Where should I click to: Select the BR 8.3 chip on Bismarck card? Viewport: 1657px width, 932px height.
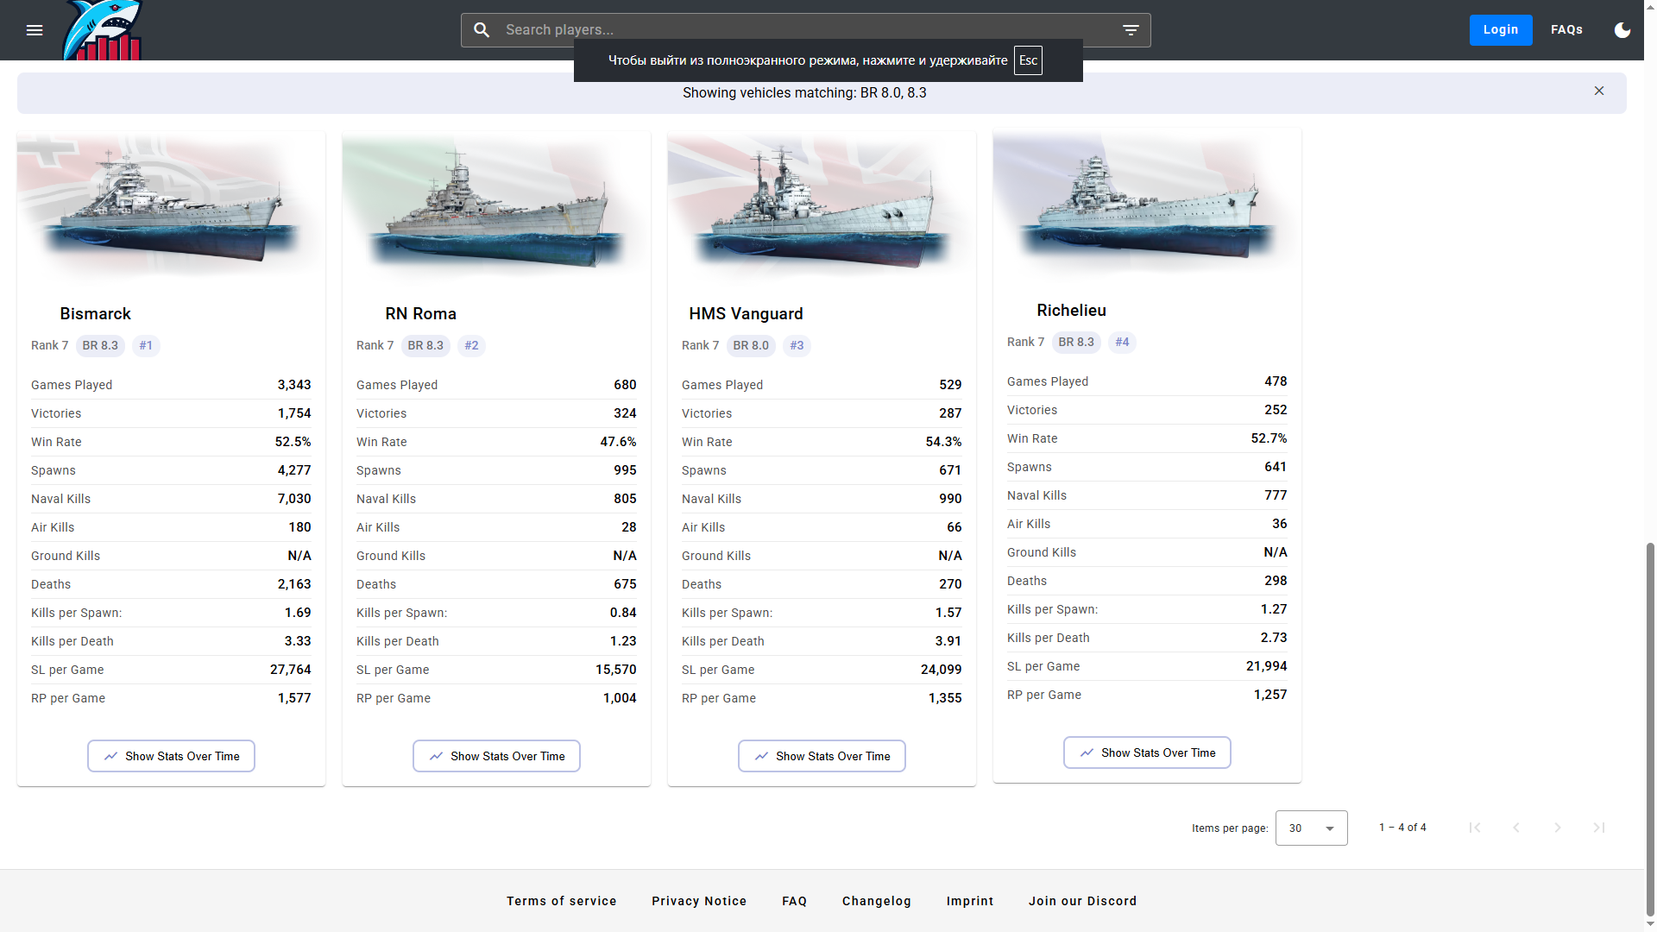point(100,345)
